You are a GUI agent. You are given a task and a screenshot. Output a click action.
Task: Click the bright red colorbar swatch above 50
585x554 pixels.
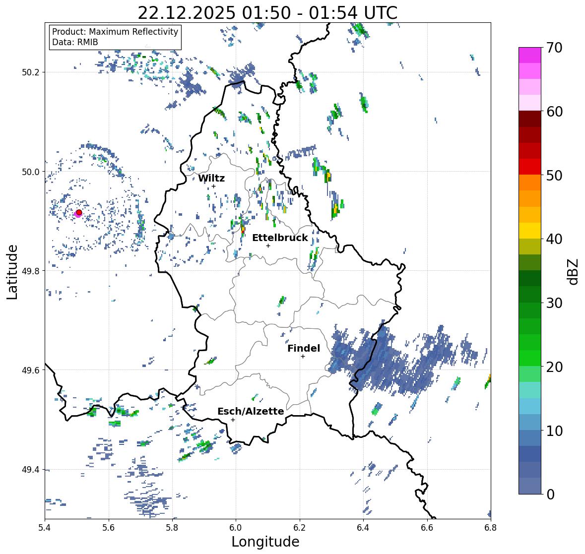tap(530, 167)
